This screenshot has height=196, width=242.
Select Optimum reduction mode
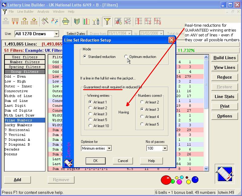(x=126, y=57)
